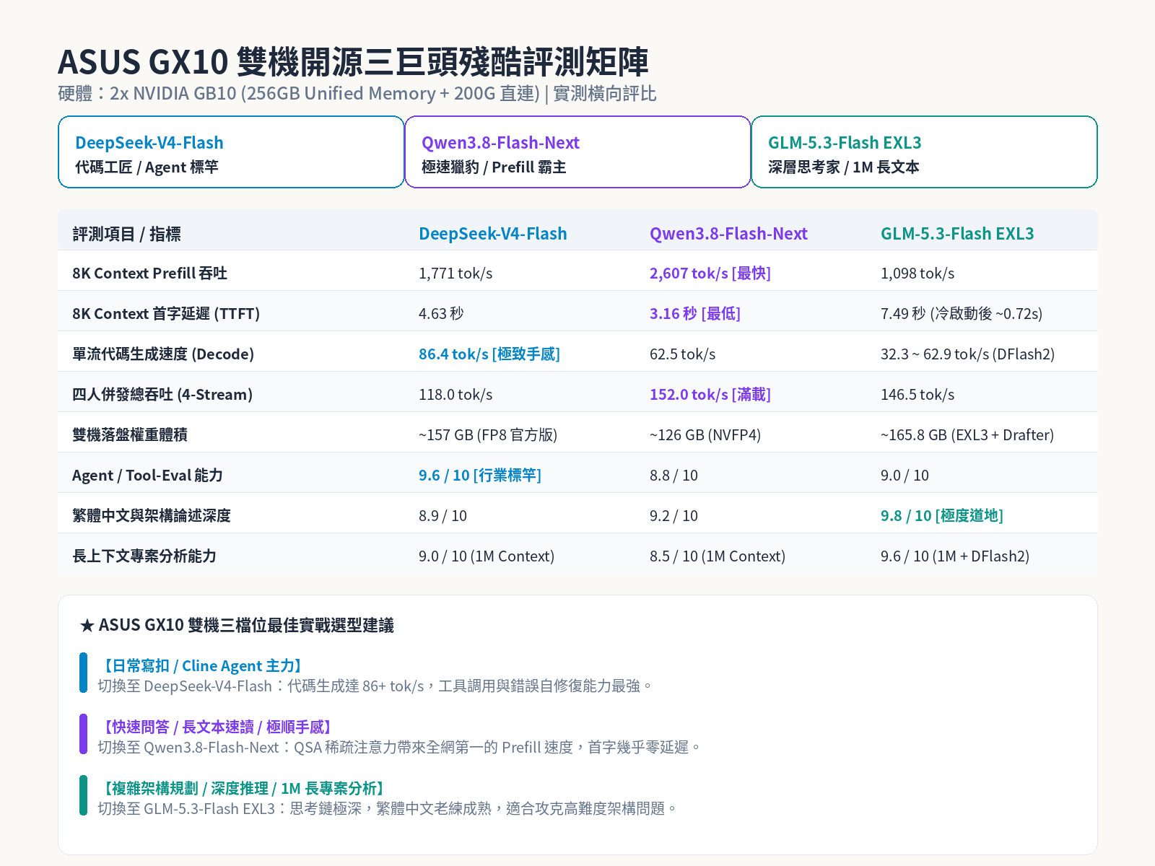Click the cell "4.63 秒"
Image resolution: width=1155 pixels, height=866 pixels.
441,314
